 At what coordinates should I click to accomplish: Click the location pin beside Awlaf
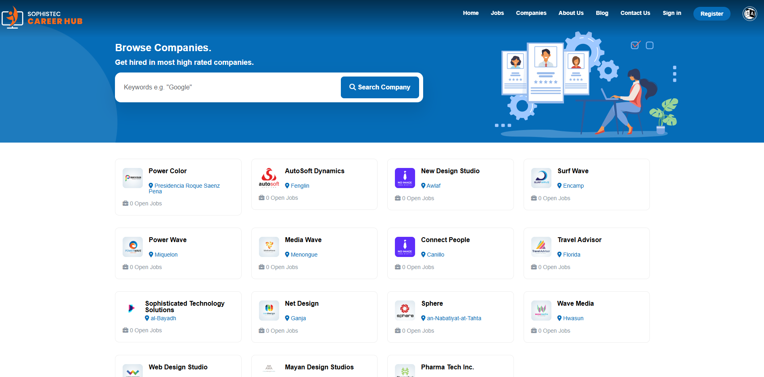tap(424, 186)
